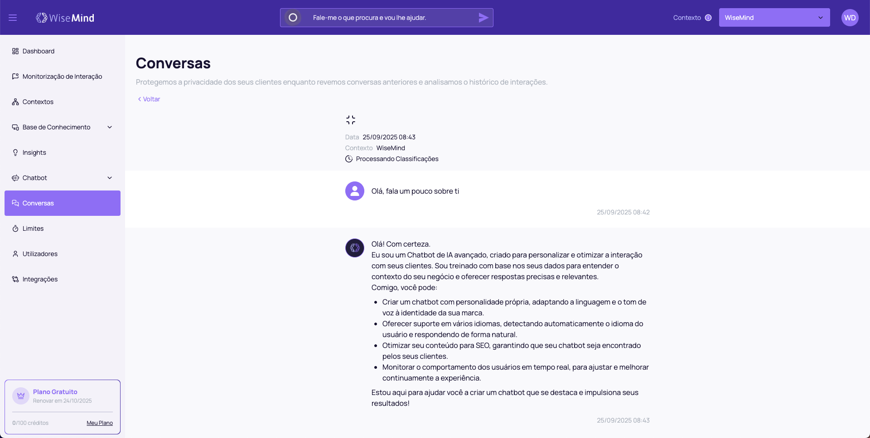Select Integrações in the sidebar
The height and width of the screenshot is (438, 870).
point(40,279)
